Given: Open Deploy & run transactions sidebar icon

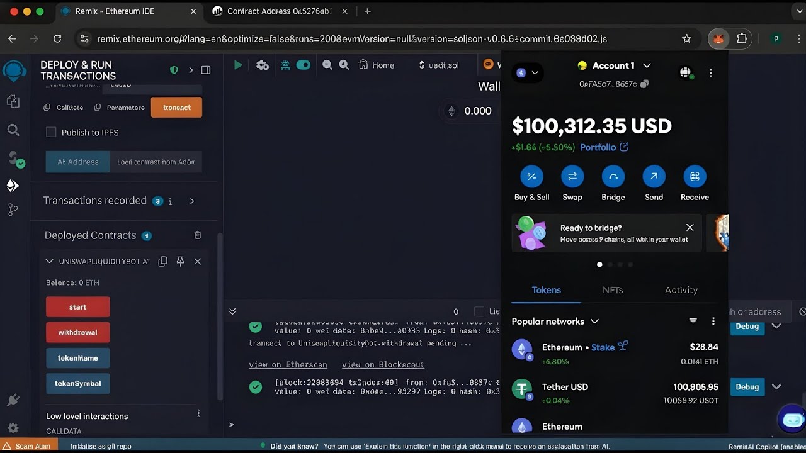Looking at the screenshot, I should (13, 186).
